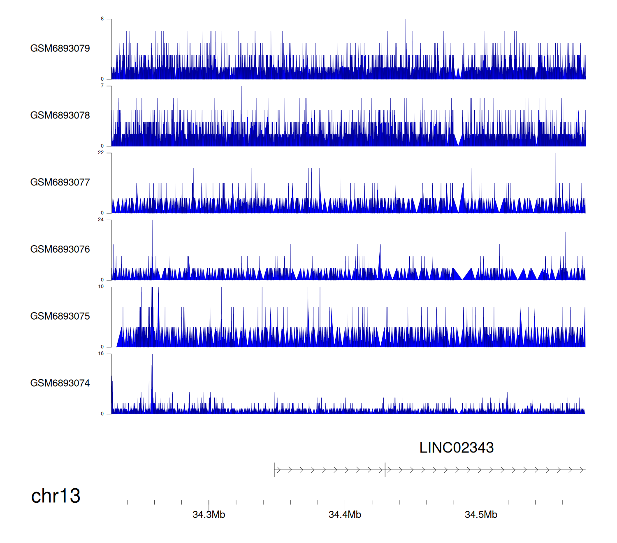This screenshot has width=617, height=543.
Task: Click the 34.5Mb axis position label
Action: (481, 515)
